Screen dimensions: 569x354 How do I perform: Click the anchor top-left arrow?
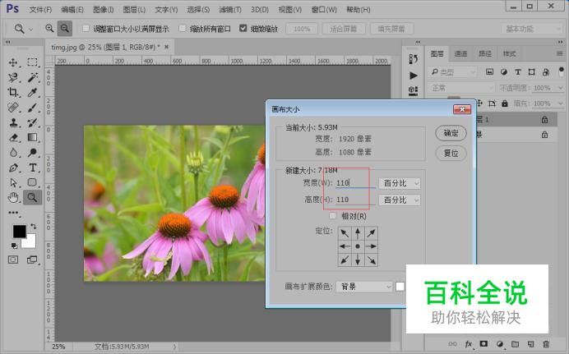click(x=345, y=233)
